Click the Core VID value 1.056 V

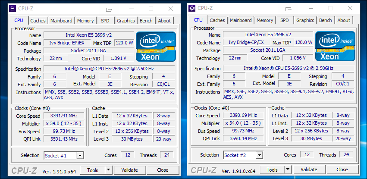click(298, 58)
